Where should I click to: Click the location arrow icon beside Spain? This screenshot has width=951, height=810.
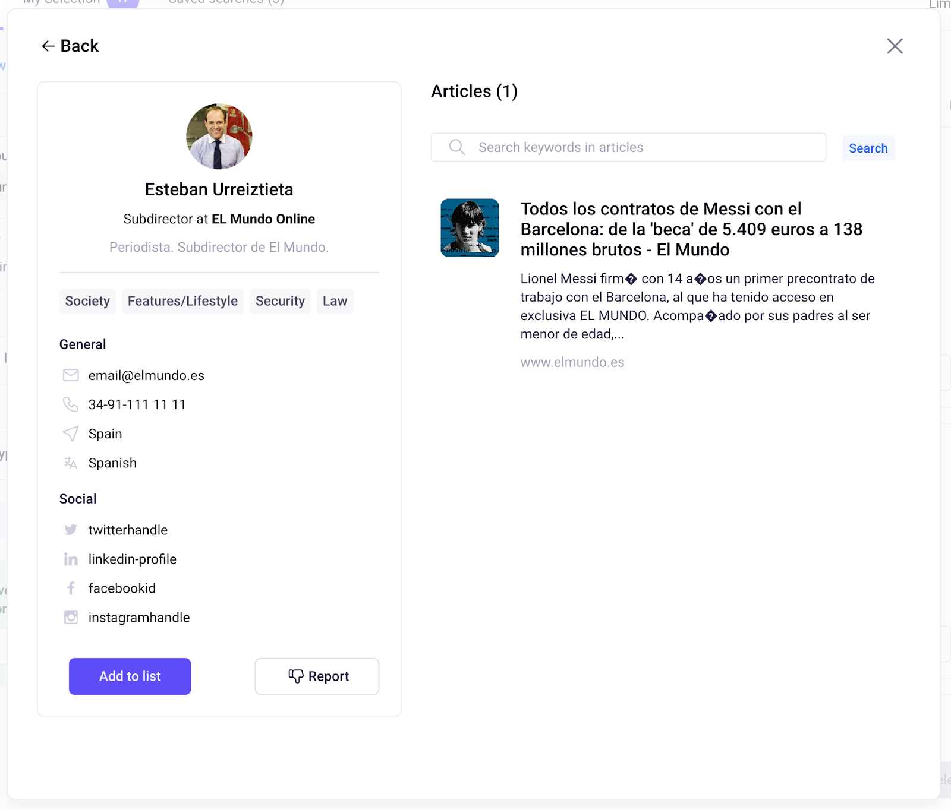[71, 434]
